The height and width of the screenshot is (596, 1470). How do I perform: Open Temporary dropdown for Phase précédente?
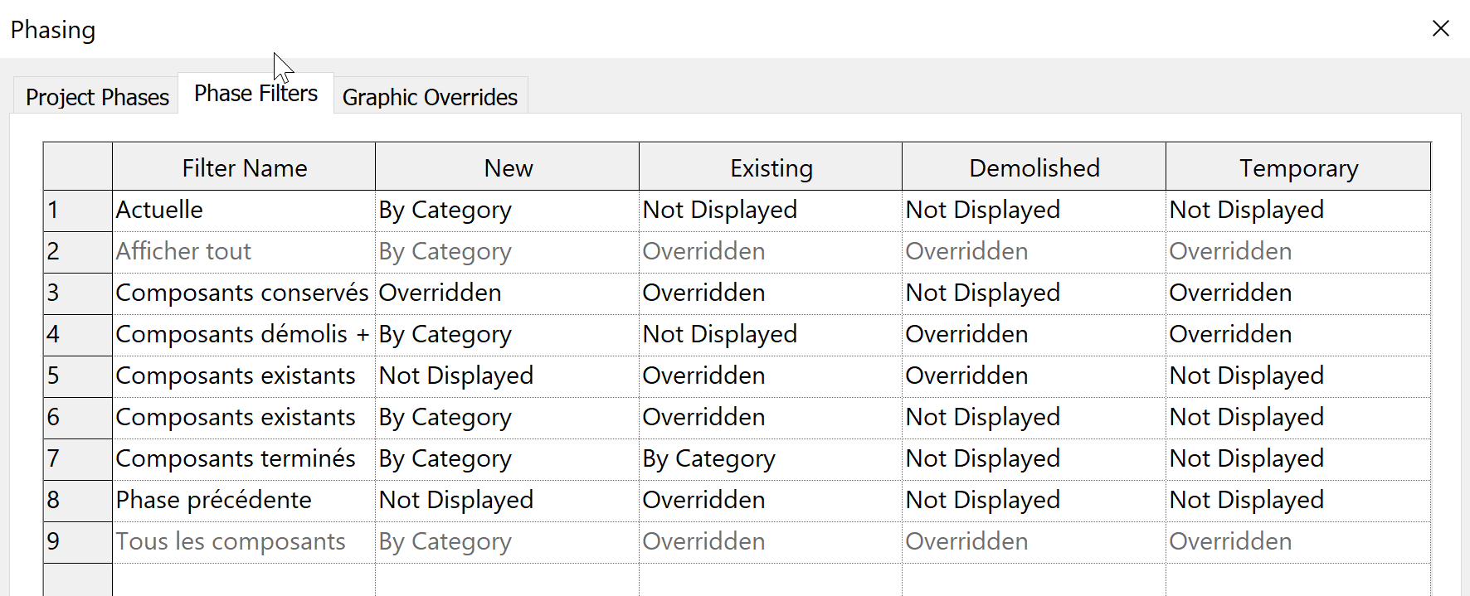[x=1298, y=500]
